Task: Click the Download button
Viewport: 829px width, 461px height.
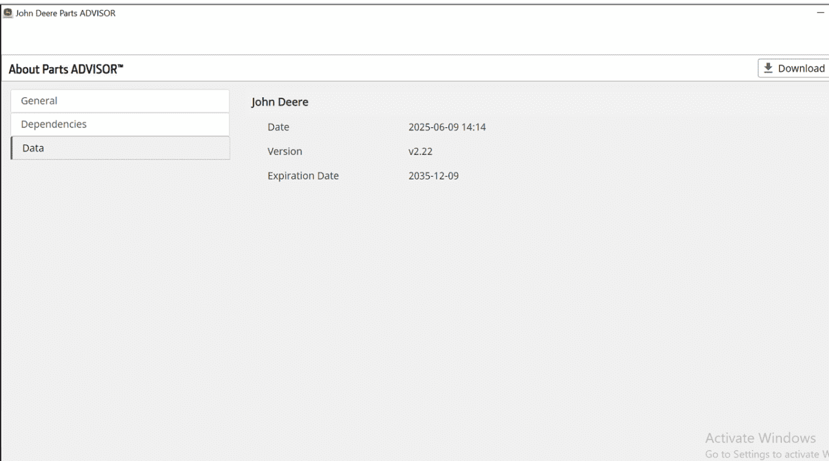Action: click(x=794, y=68)
